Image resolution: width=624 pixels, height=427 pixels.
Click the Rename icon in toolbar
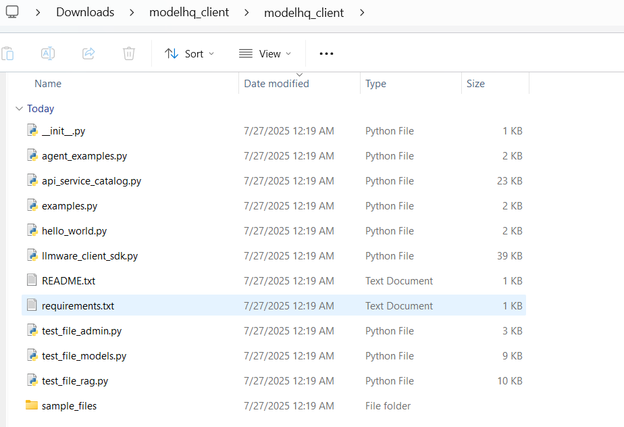coord(47,53)
